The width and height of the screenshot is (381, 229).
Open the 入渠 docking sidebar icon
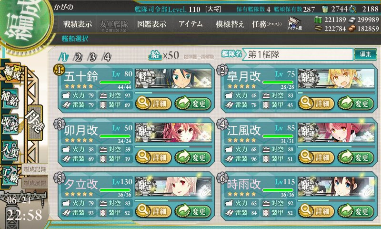pyautogui.click(x=10, y=150)
